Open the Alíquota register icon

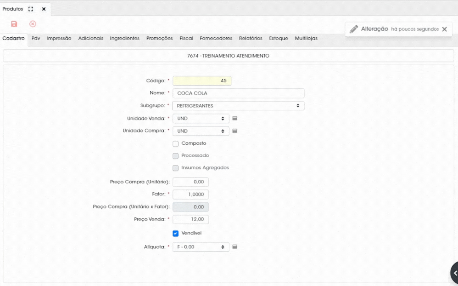point(235,247)
